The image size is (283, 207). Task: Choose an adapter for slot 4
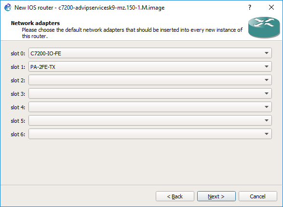coord(150,107)
